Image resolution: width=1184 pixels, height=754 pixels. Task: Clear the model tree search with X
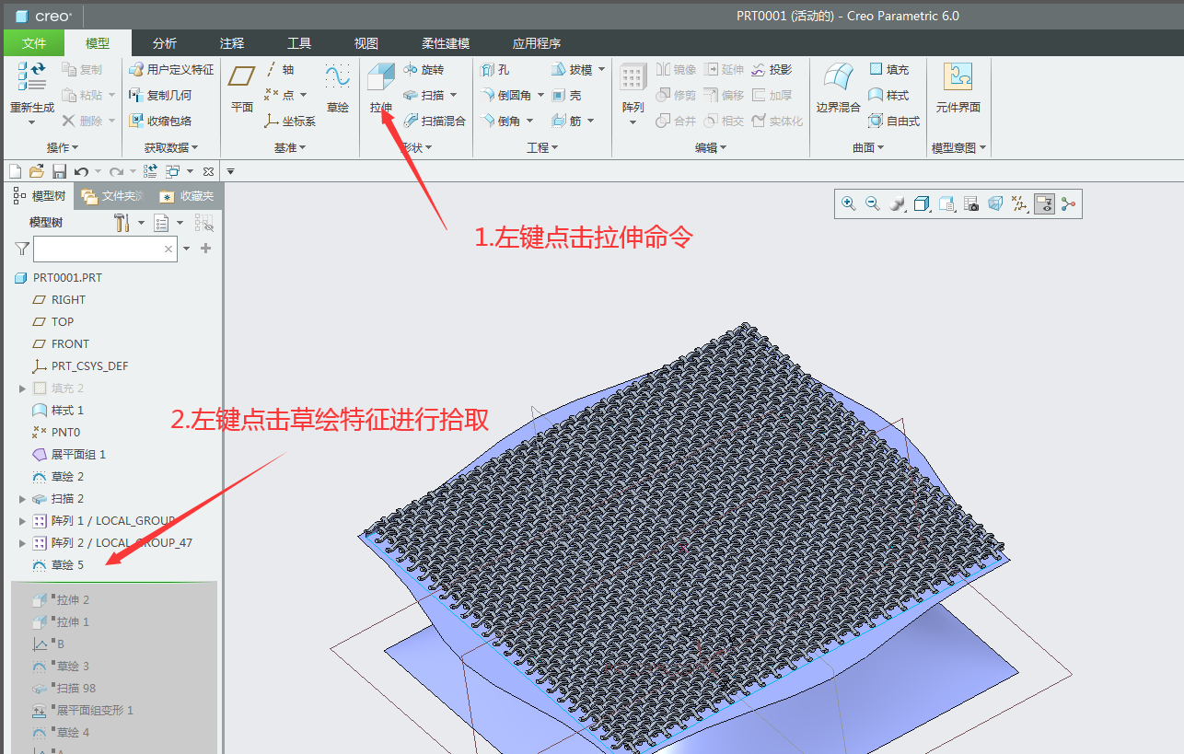168,249
